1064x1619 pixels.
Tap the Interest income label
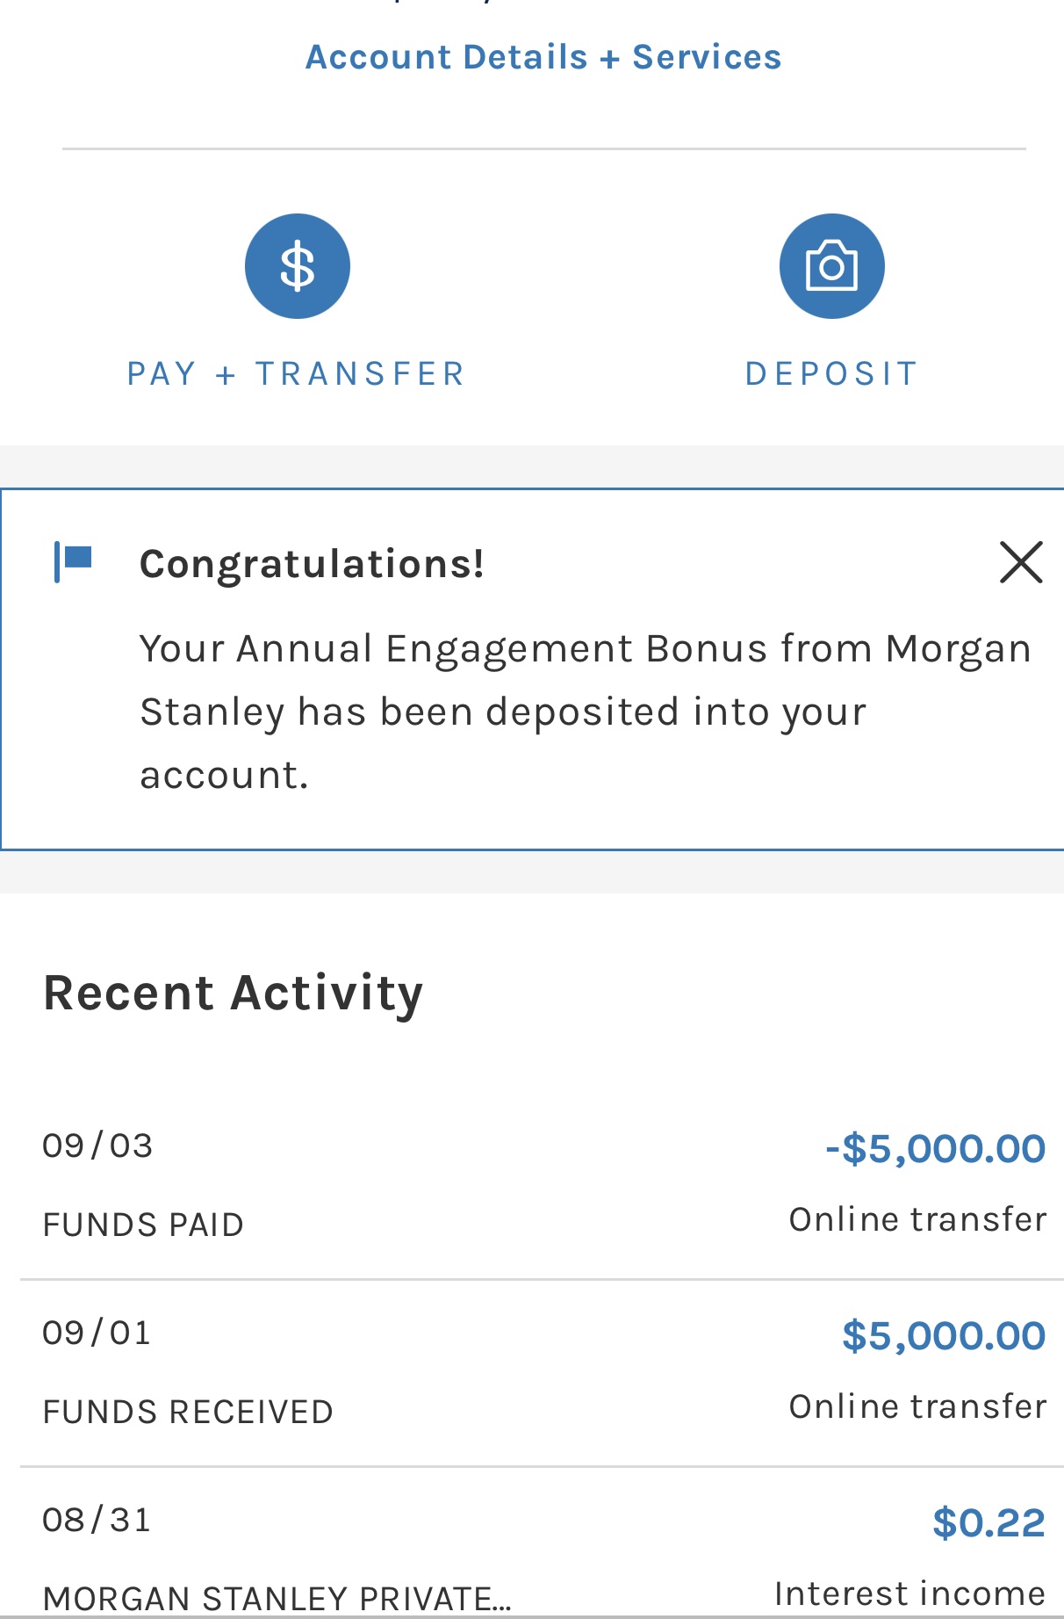pos(909,1594)
